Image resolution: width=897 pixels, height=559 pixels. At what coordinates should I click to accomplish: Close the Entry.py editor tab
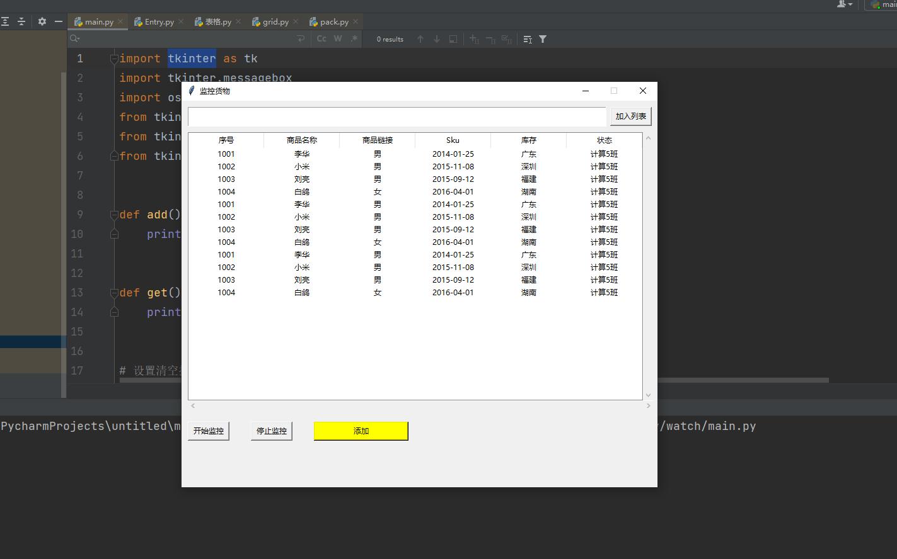[x=181, y=21]
